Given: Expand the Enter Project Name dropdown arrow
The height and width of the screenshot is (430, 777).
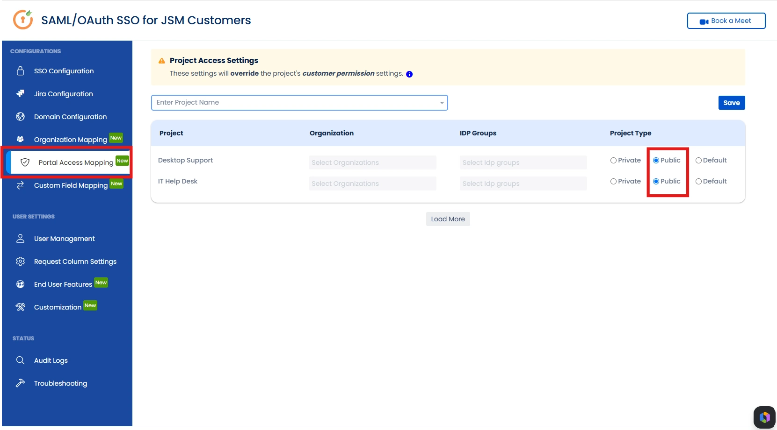Looking at the screenshot, I should click(442, 103).
